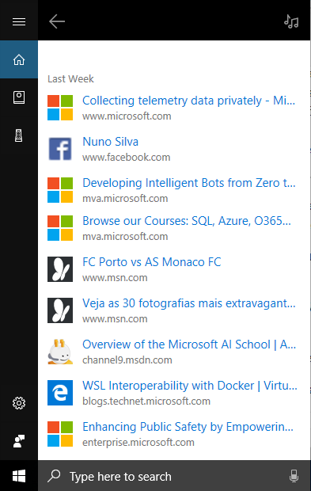Open Veja as 30 fotografias mais extravagant link
The width and height of the screenshot is (311, 491).
pyautogui.click(x=189, y=303)
